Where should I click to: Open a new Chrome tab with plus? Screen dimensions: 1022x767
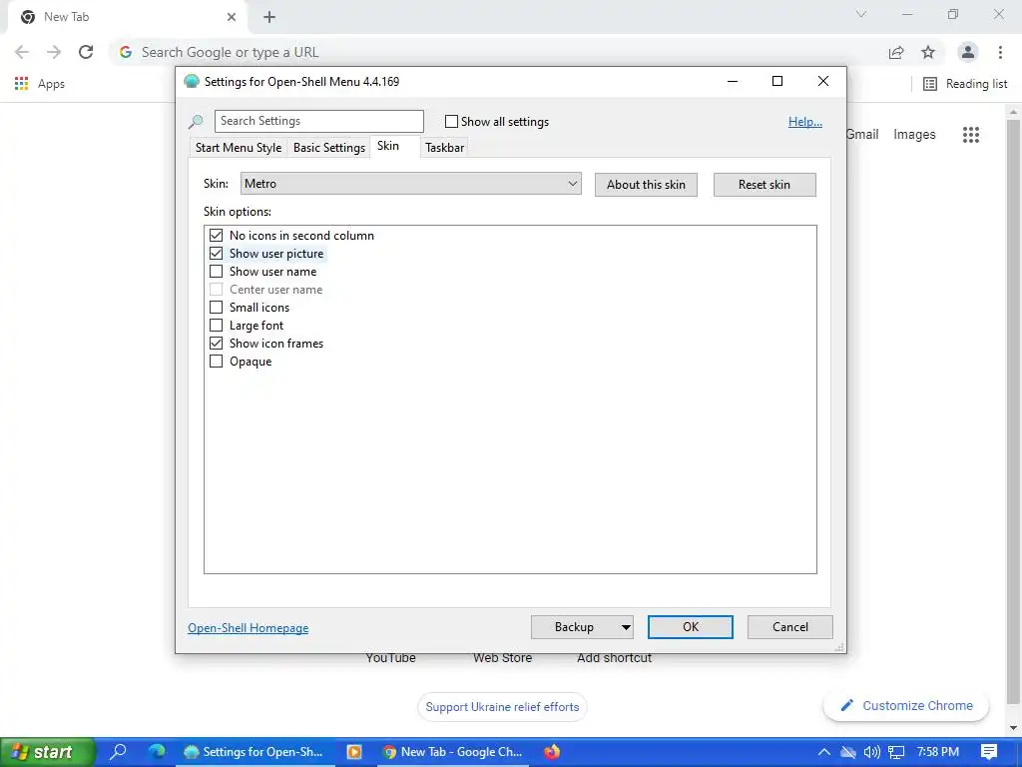pos(269,17)
